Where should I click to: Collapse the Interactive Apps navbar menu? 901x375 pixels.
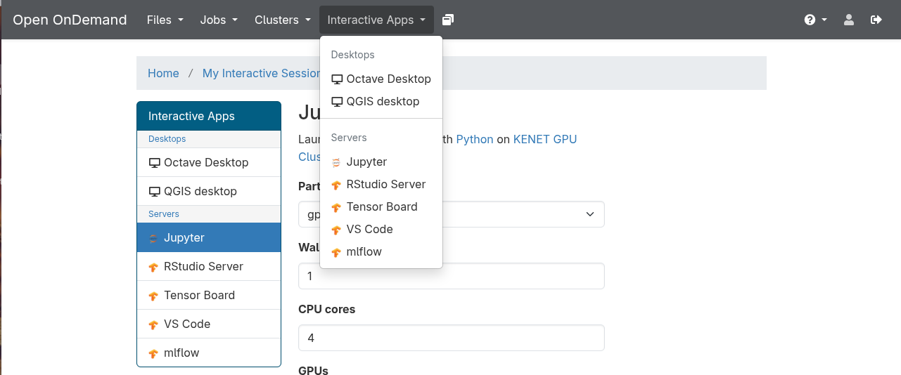[x=376, y=20]
